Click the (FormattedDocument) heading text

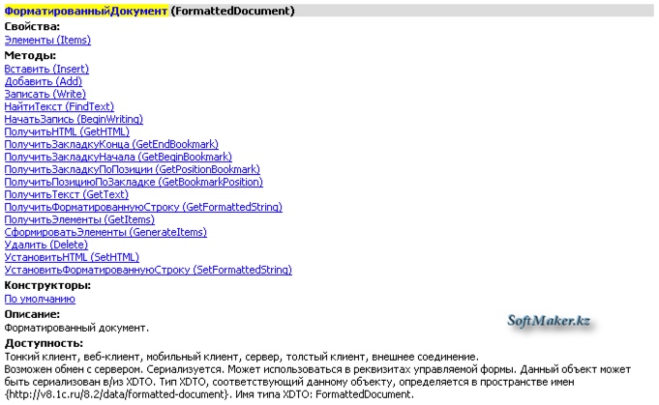tap(233, 11)
